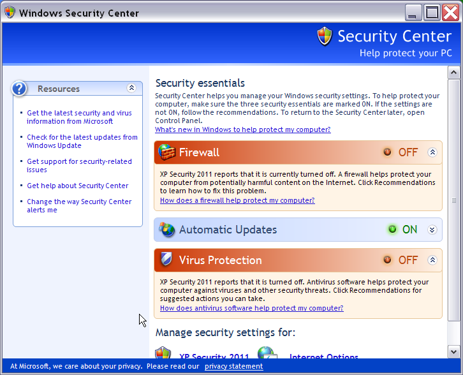Open 'How does antivirus software help protect' link
Image resolution: width=463 pixels, height=375 pixels.
251,308
